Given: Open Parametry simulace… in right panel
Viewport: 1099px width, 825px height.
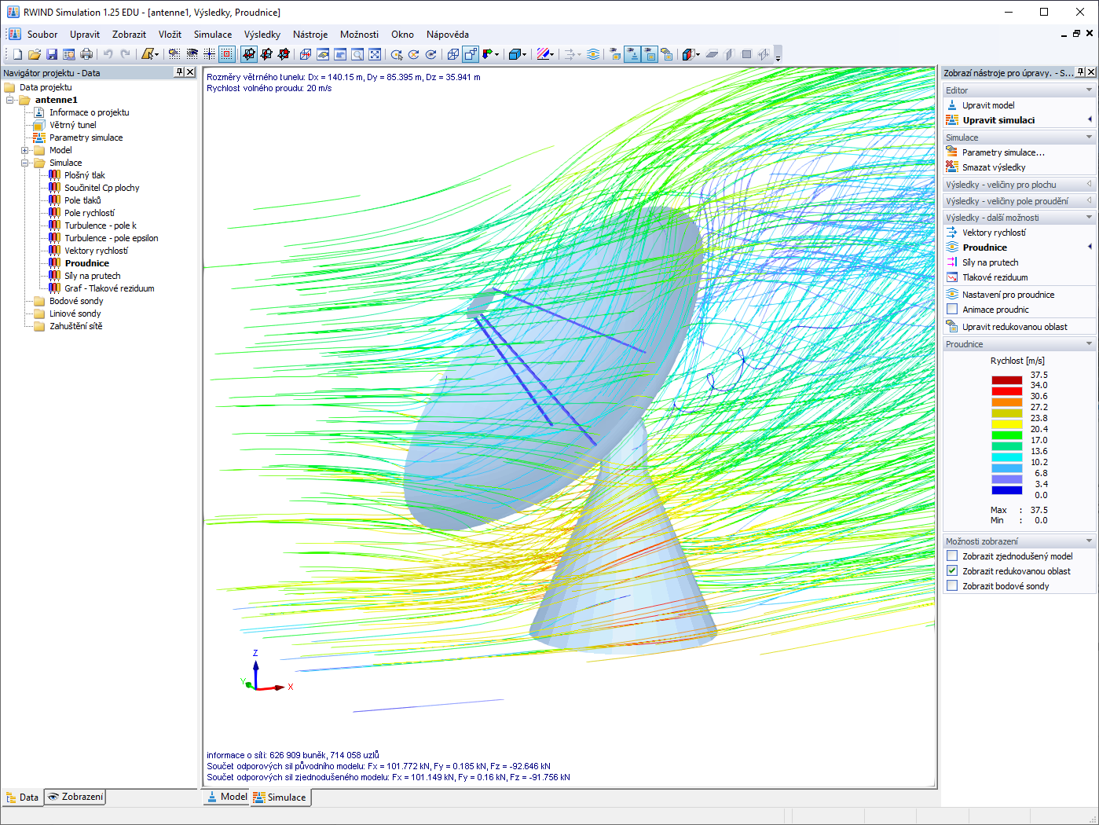Looking at the screenshot, I should point(1003,152).
